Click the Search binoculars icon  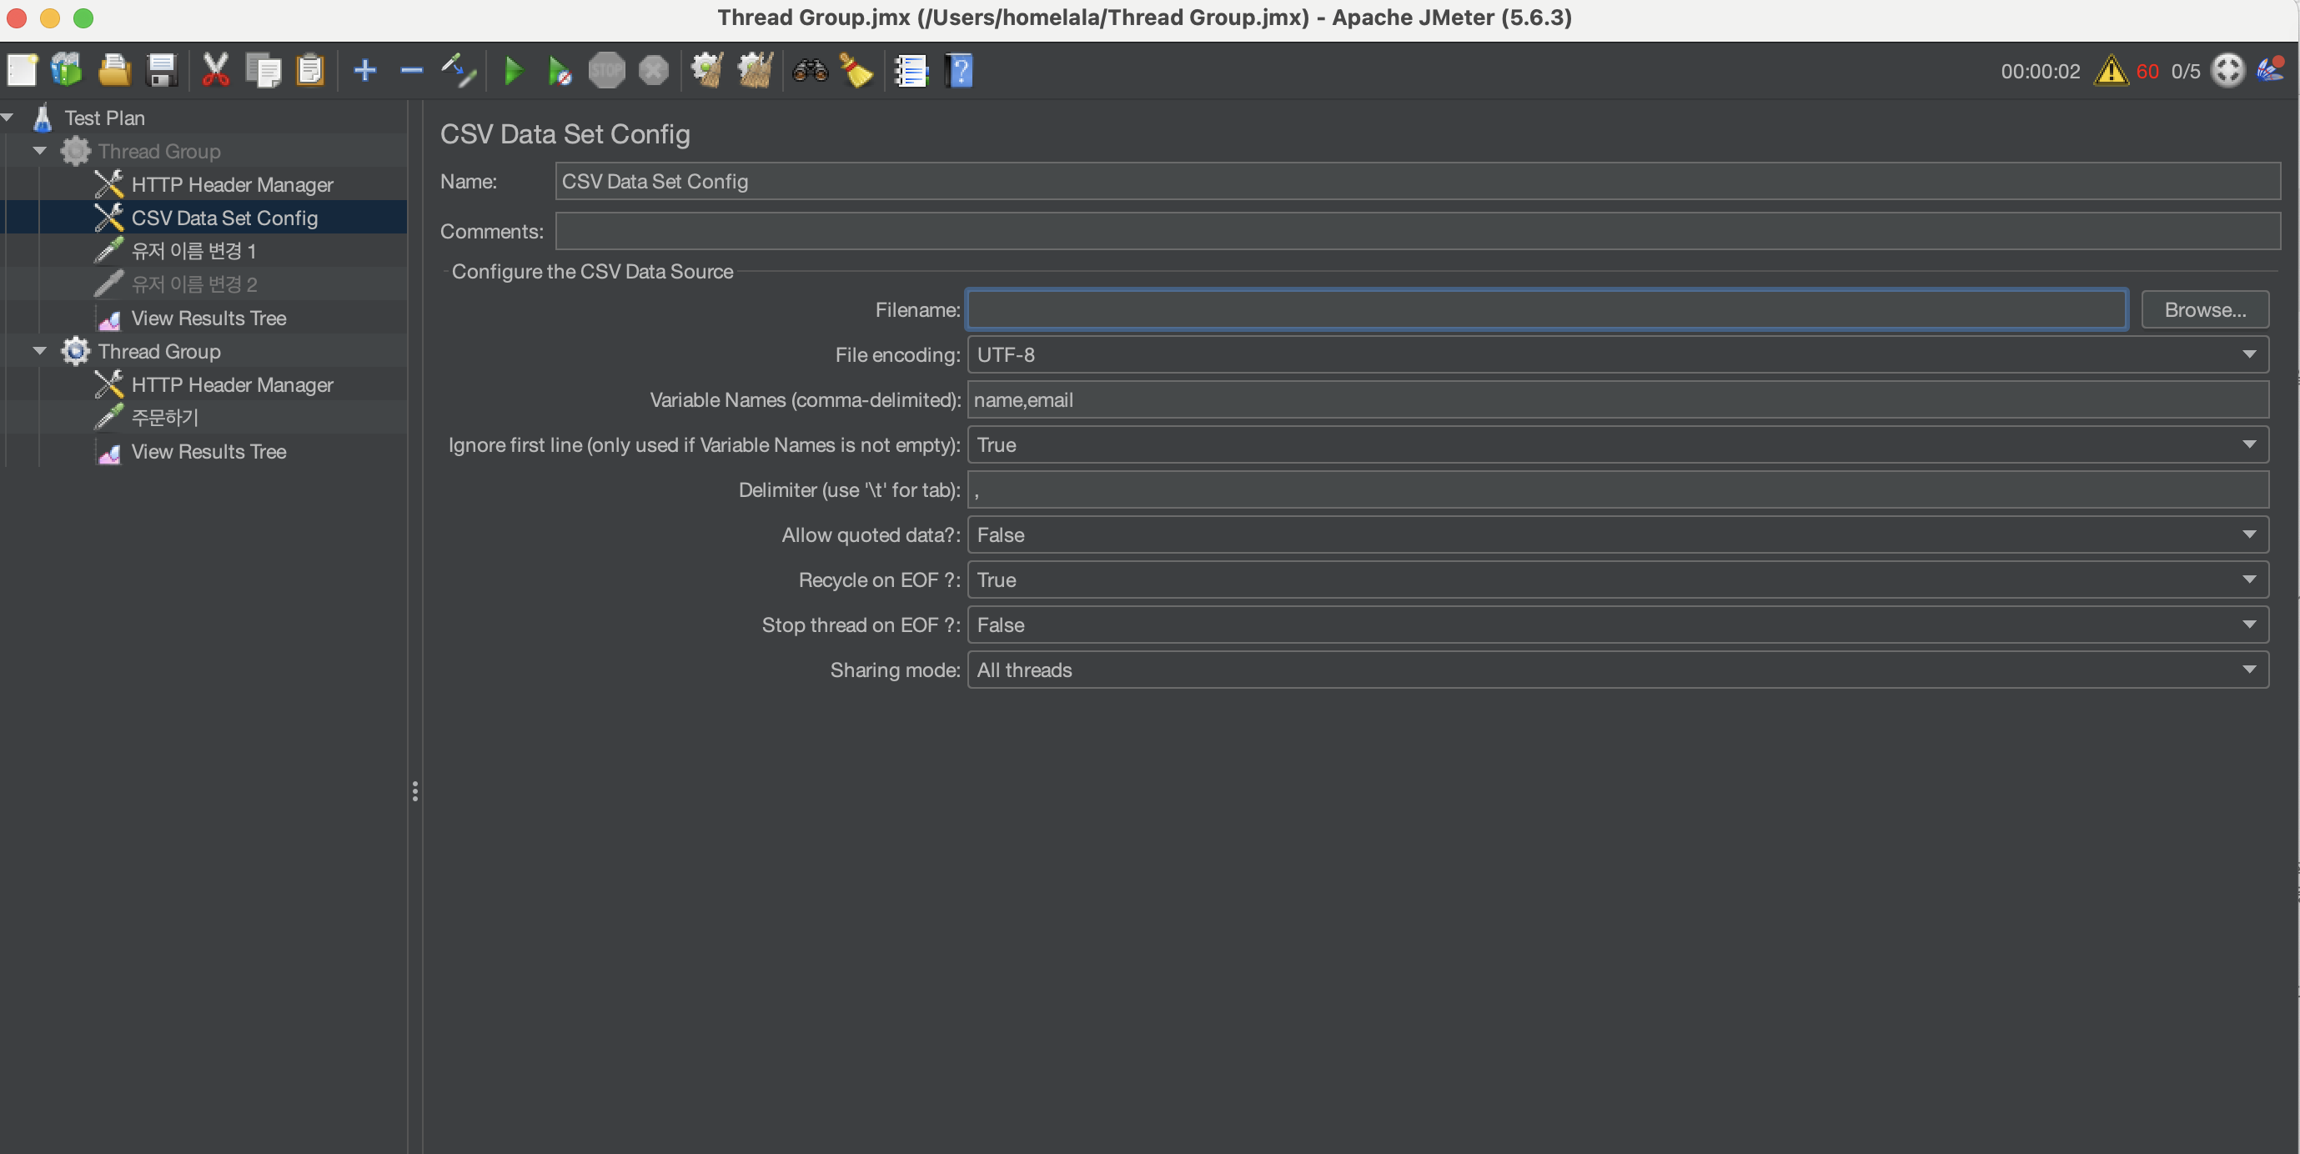click(810, 71)
